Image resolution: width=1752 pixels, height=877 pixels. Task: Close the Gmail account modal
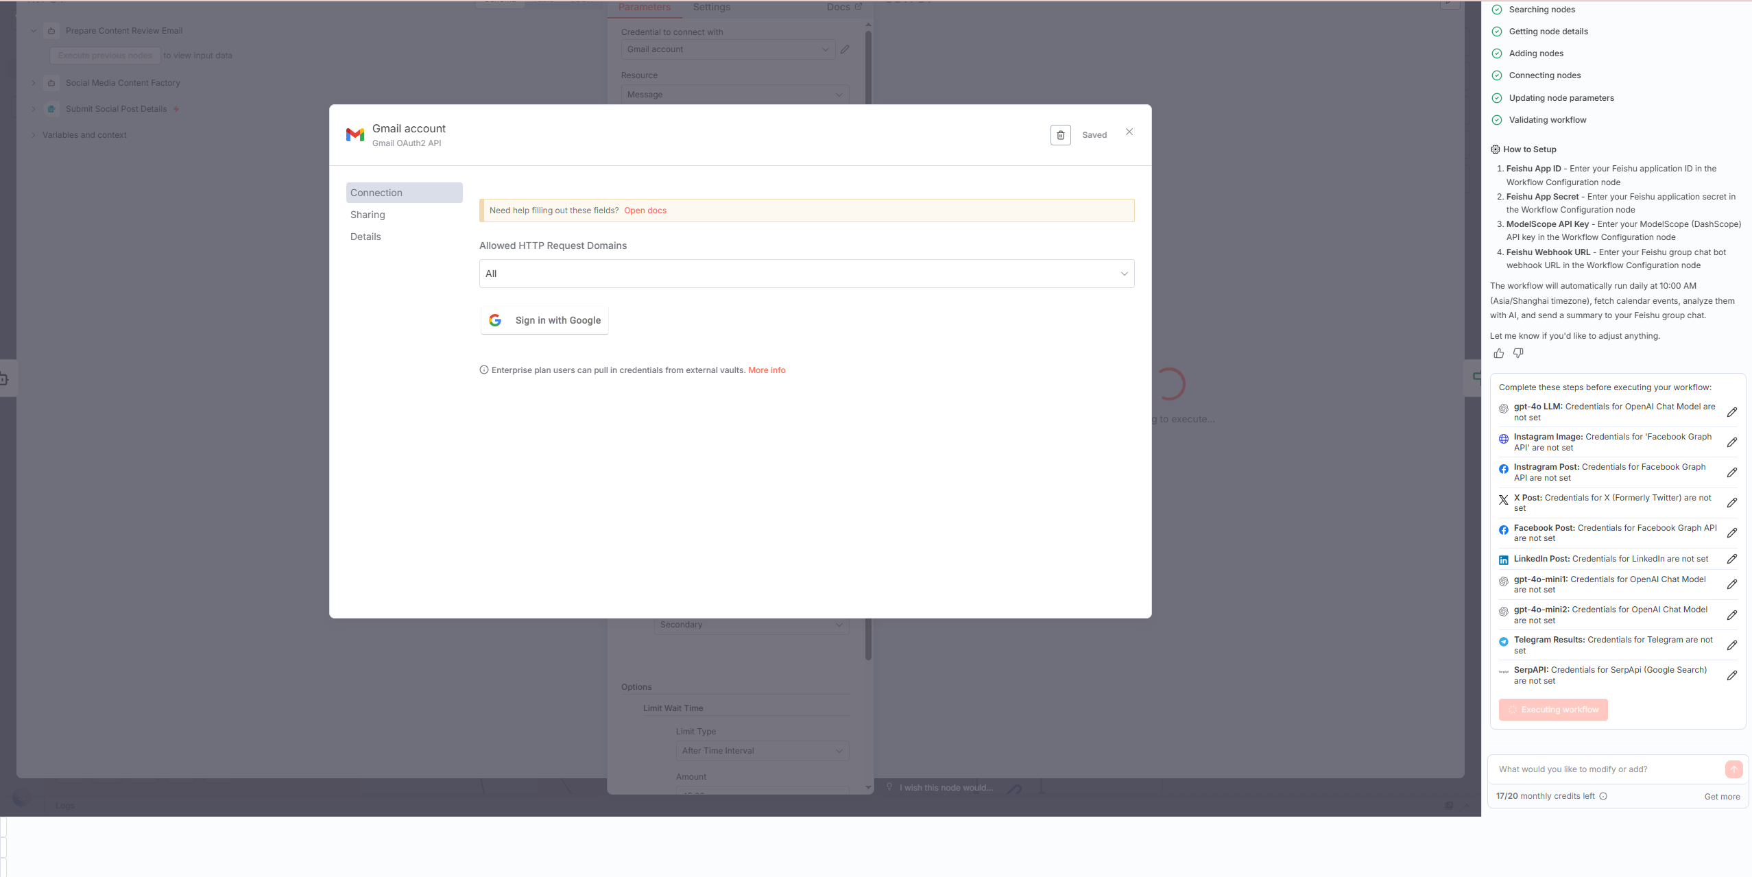1129,132
